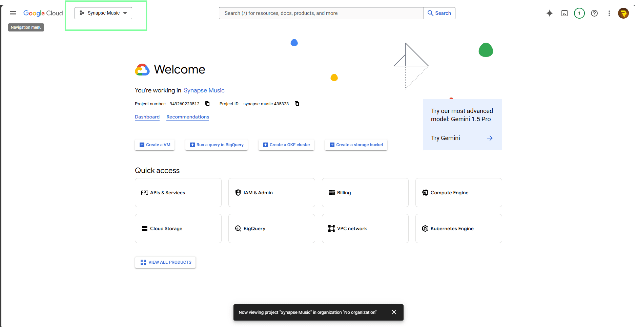Image resolution: width=635 pixels, height=327 pixels.
Task: Open the Kubernetes Engine card
Action: click(459, 228)
